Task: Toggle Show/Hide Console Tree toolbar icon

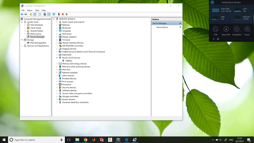Action: coord(35,14)
